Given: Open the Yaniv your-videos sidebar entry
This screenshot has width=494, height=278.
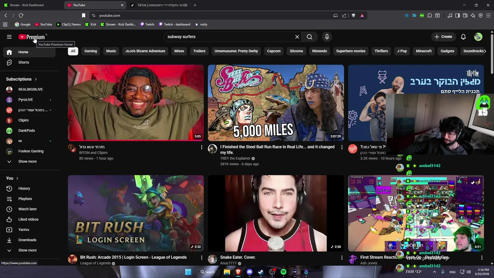Looking at the screenshot, I should tap(29, 230).
